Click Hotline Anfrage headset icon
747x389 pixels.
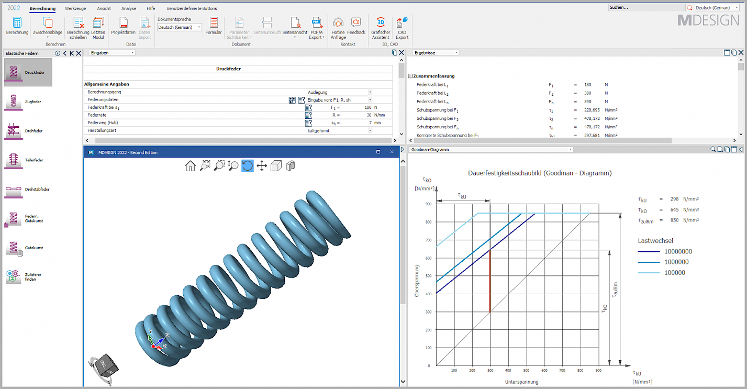tap(338, 28)
